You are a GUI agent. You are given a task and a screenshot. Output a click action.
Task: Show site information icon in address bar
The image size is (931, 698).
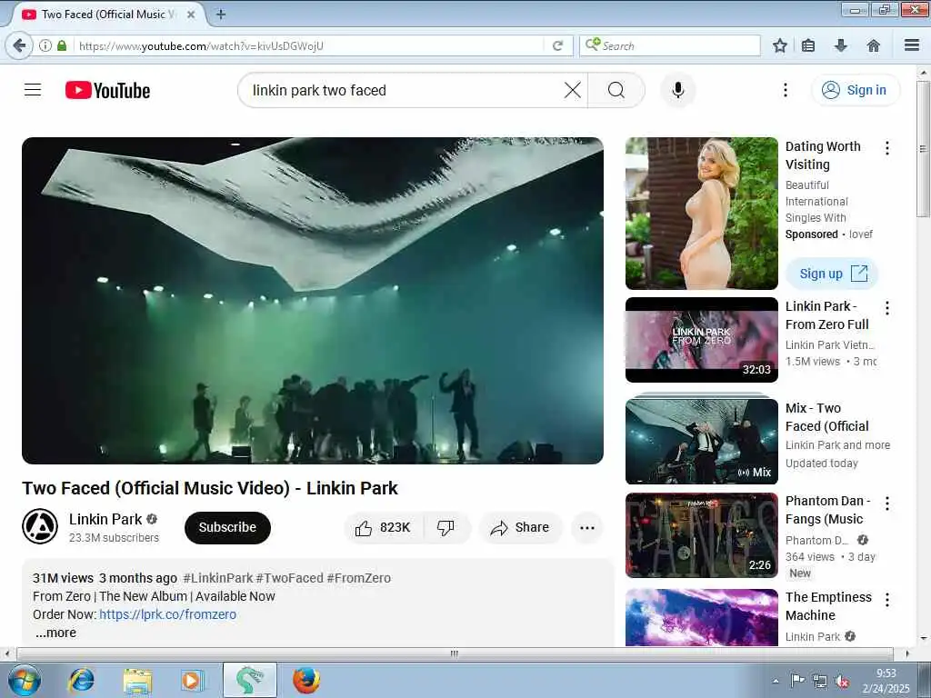click(45, 45)
